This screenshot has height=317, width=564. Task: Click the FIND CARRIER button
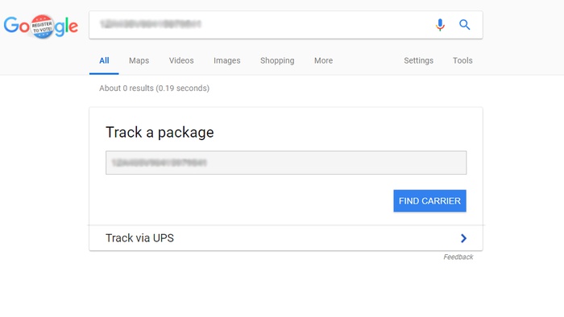(429, 200)
